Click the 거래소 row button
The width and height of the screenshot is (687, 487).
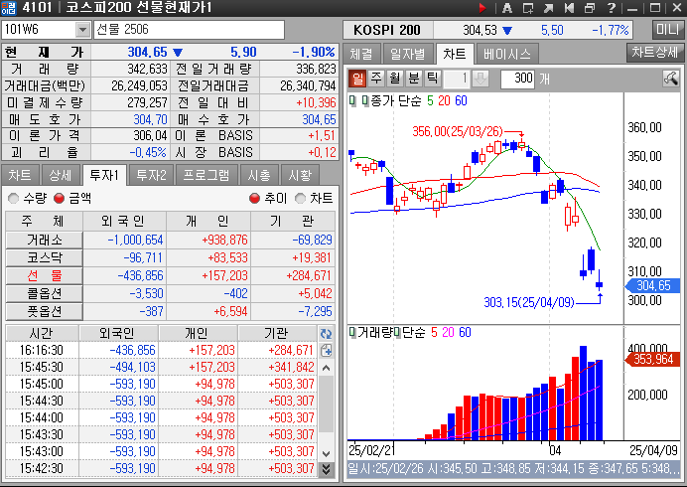[45, 240]
